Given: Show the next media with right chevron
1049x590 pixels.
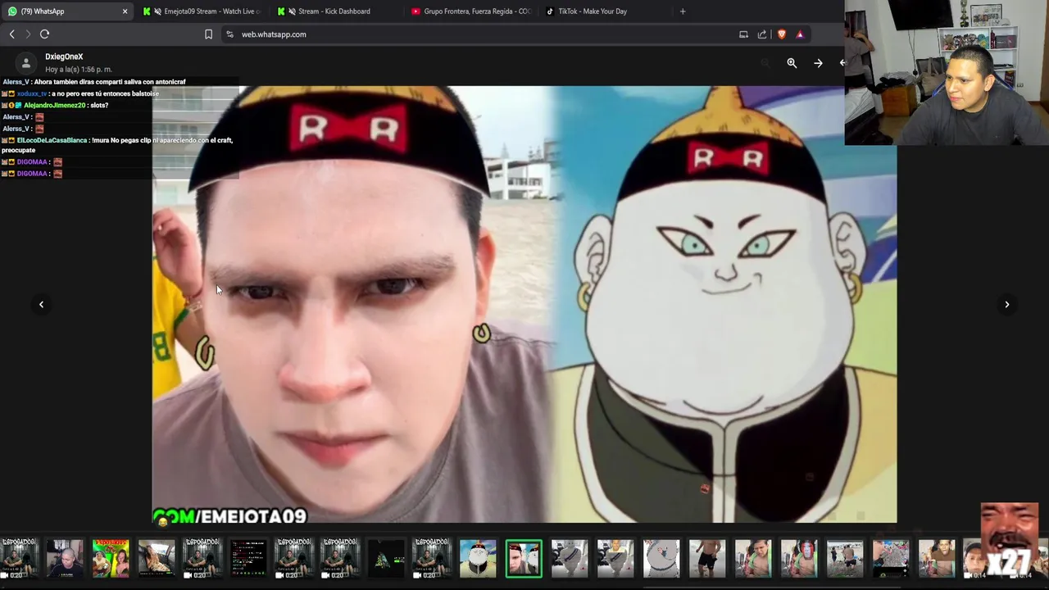Looking at the screenshot, I should pos(1007,305).
